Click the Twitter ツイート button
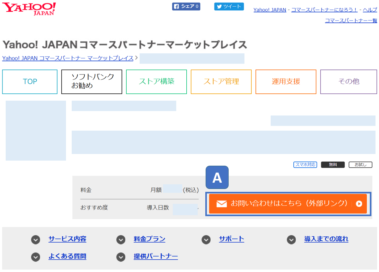Image resolution: width=379 pixels, height=272 pixels. (x=229, y=6)
